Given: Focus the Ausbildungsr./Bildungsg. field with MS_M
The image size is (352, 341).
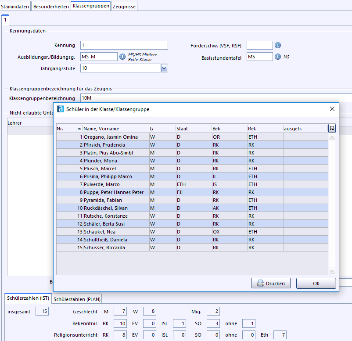Looking at the screenshot, I should [99, 57].
